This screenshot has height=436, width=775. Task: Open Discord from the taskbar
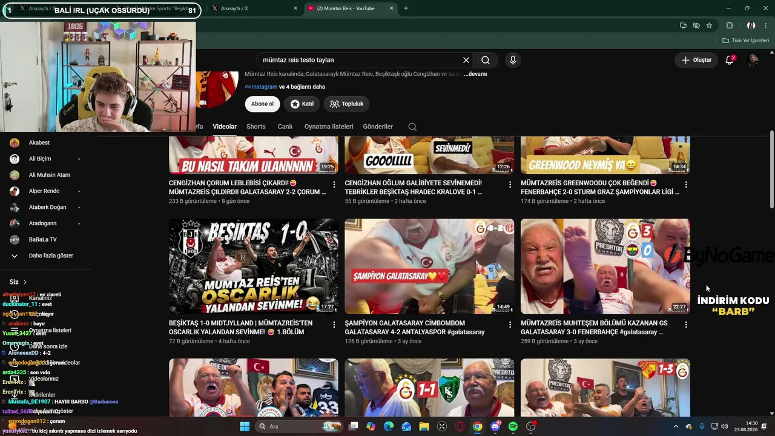[495, 426]
